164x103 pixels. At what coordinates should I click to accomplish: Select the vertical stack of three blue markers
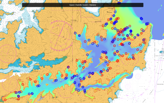coord(85,91)
